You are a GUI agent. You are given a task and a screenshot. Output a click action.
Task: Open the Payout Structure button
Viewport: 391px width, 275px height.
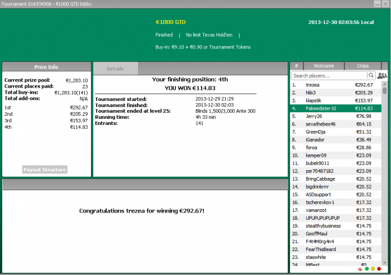click(45, 170)
